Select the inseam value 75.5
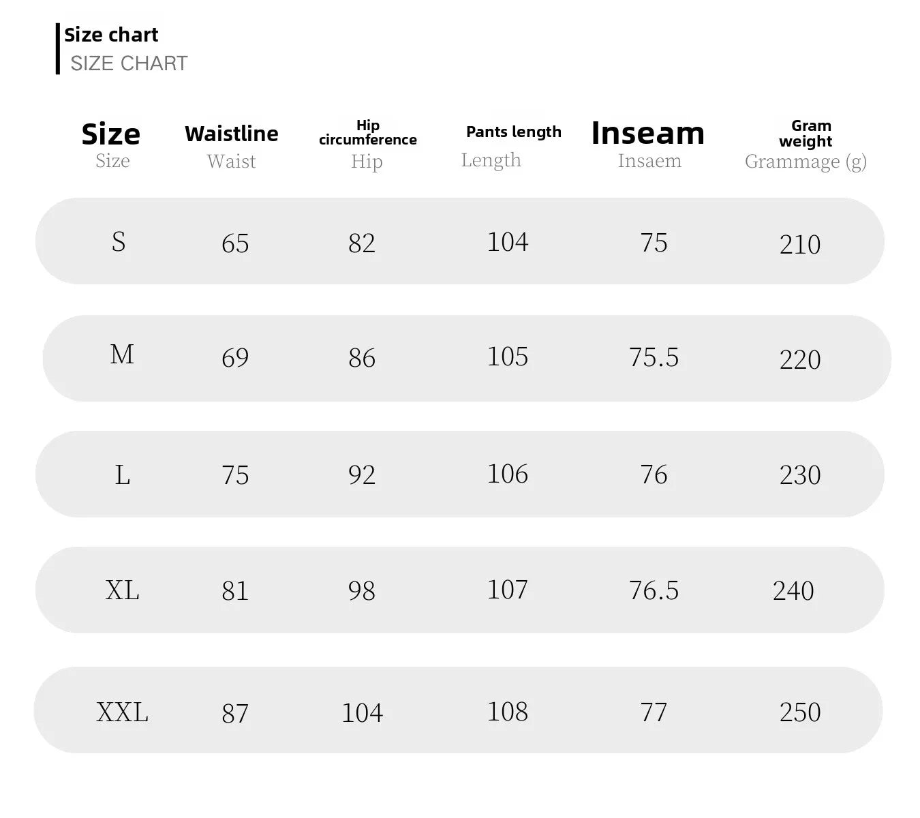 [654, 357]
